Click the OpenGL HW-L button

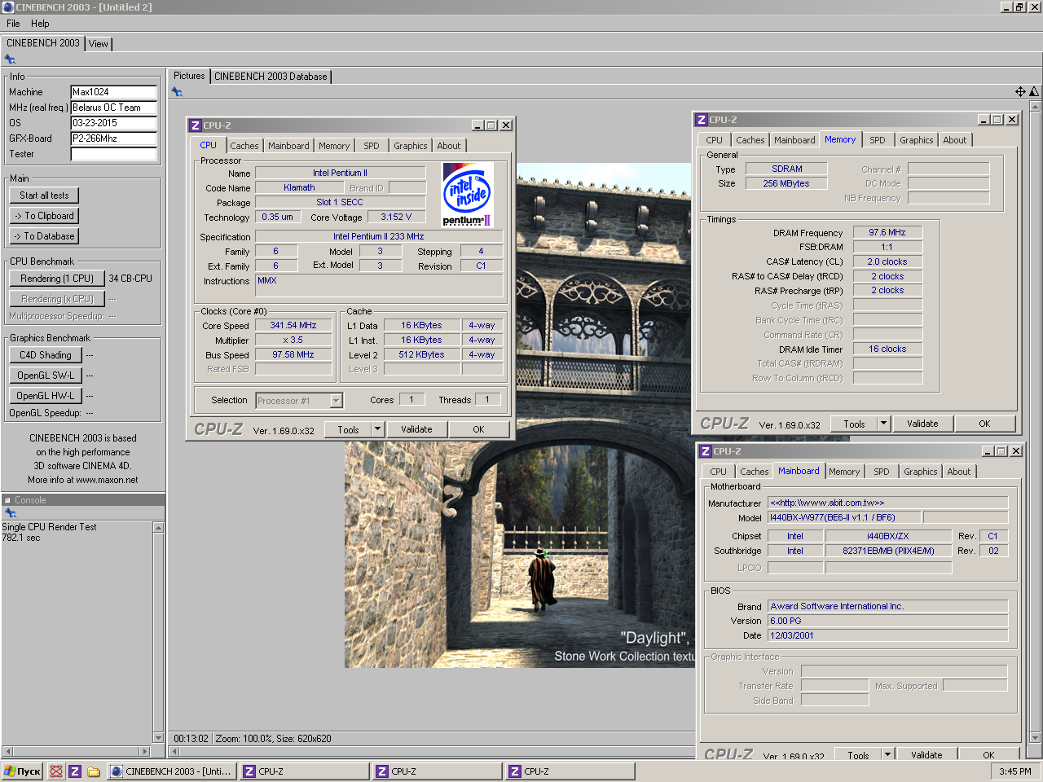pos(46,396)
